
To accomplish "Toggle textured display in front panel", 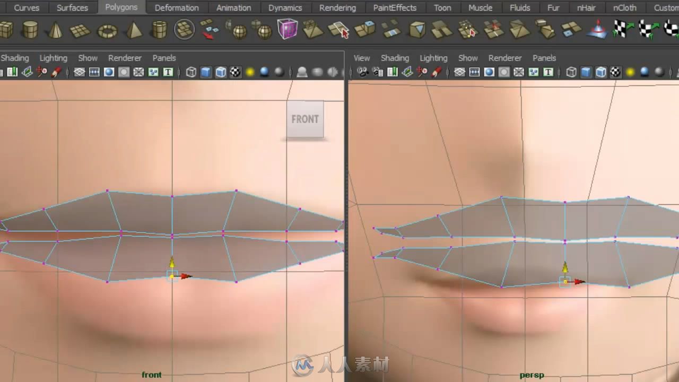I will point(236,72).
